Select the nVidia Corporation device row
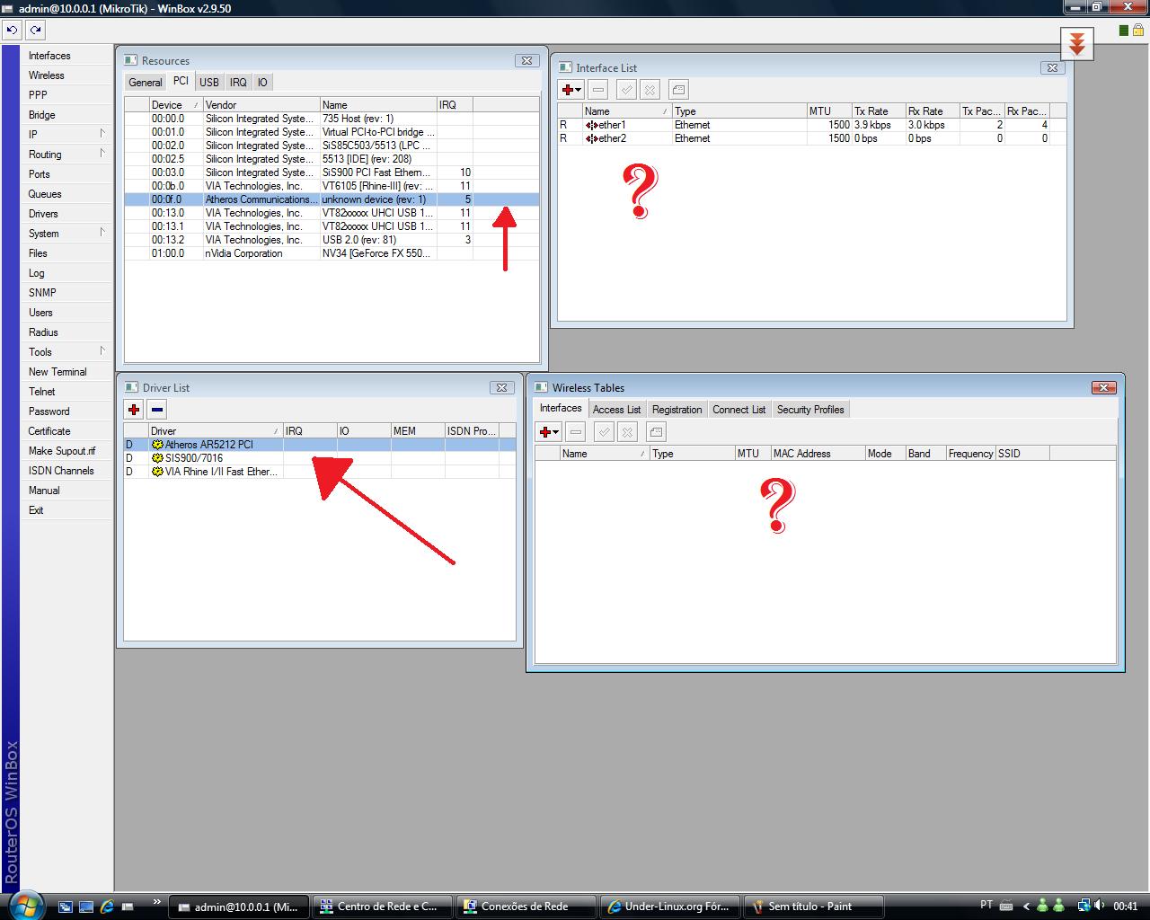The height and width of the screenshot is (920, 1150). tap(332, 253)
